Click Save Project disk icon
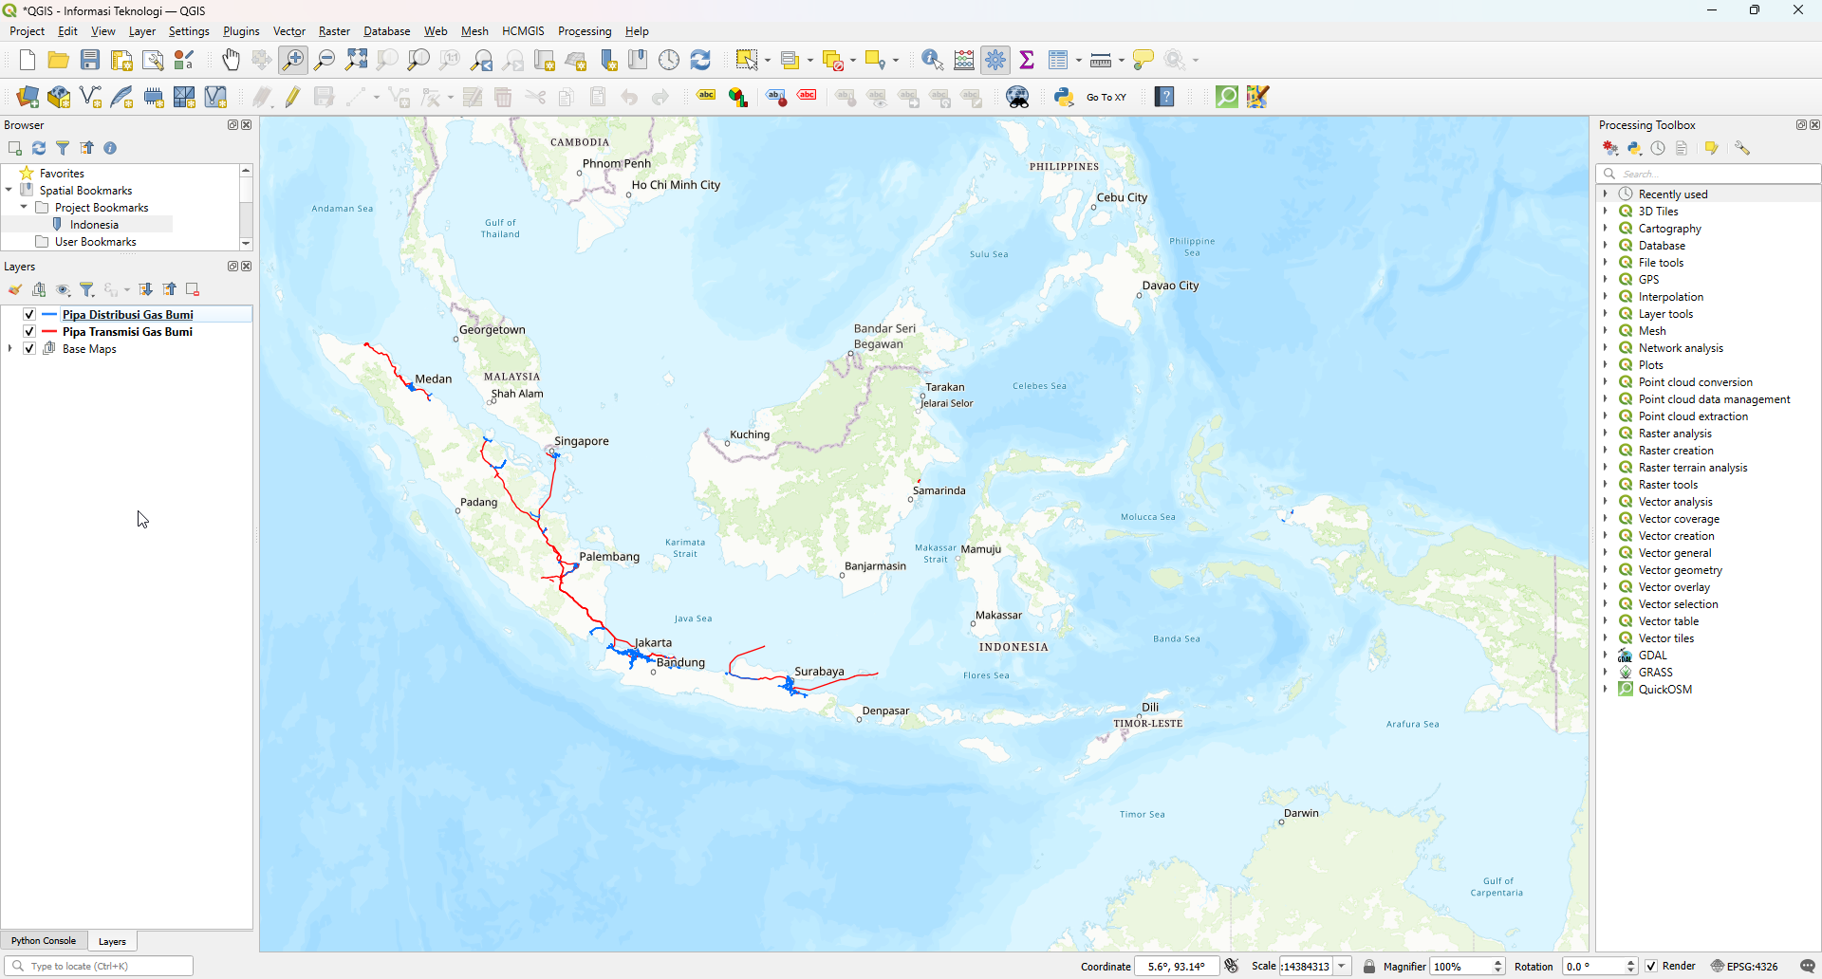1822x979 pixels. pyautogui.click(x=90, y=60)
